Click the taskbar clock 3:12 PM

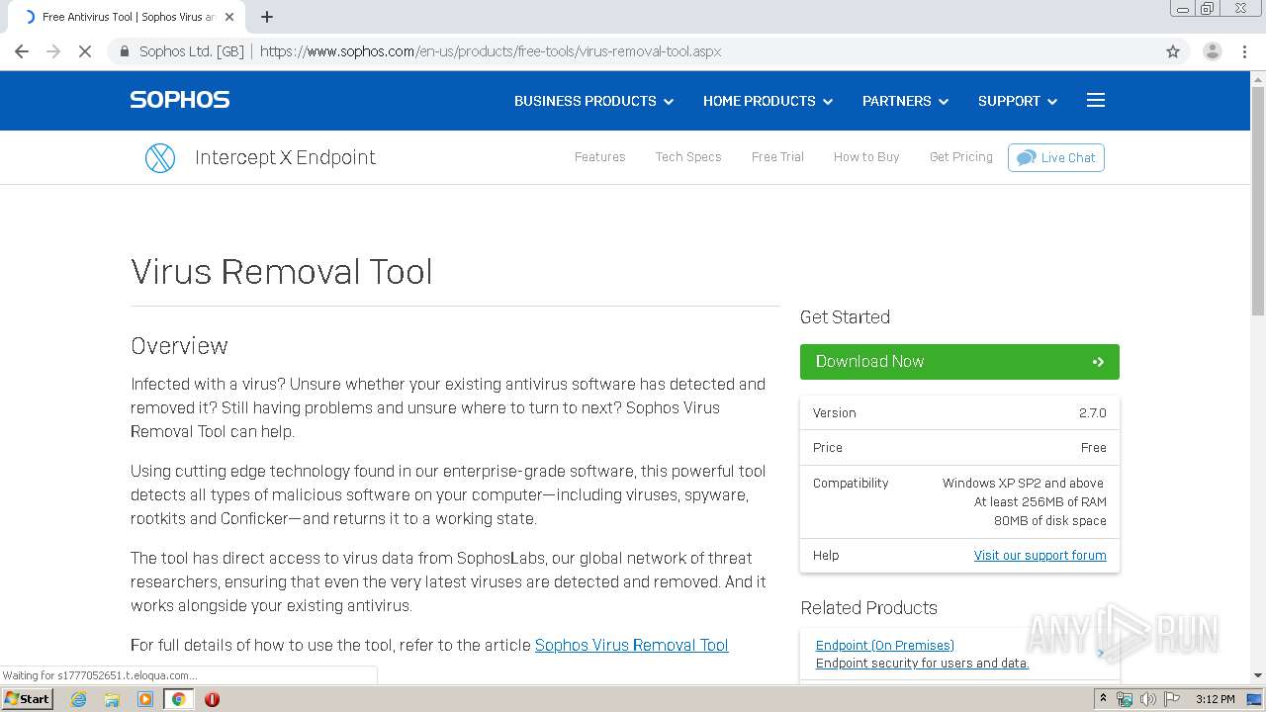(1215, 699)
